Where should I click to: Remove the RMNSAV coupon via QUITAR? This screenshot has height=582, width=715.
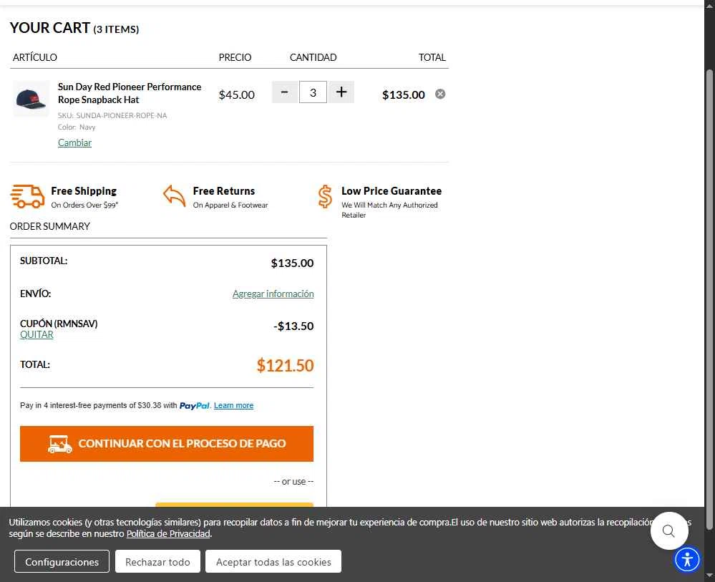pos(37,335)
